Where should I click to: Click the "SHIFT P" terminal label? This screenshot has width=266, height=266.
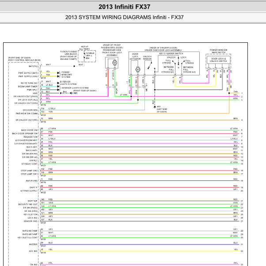34,187
